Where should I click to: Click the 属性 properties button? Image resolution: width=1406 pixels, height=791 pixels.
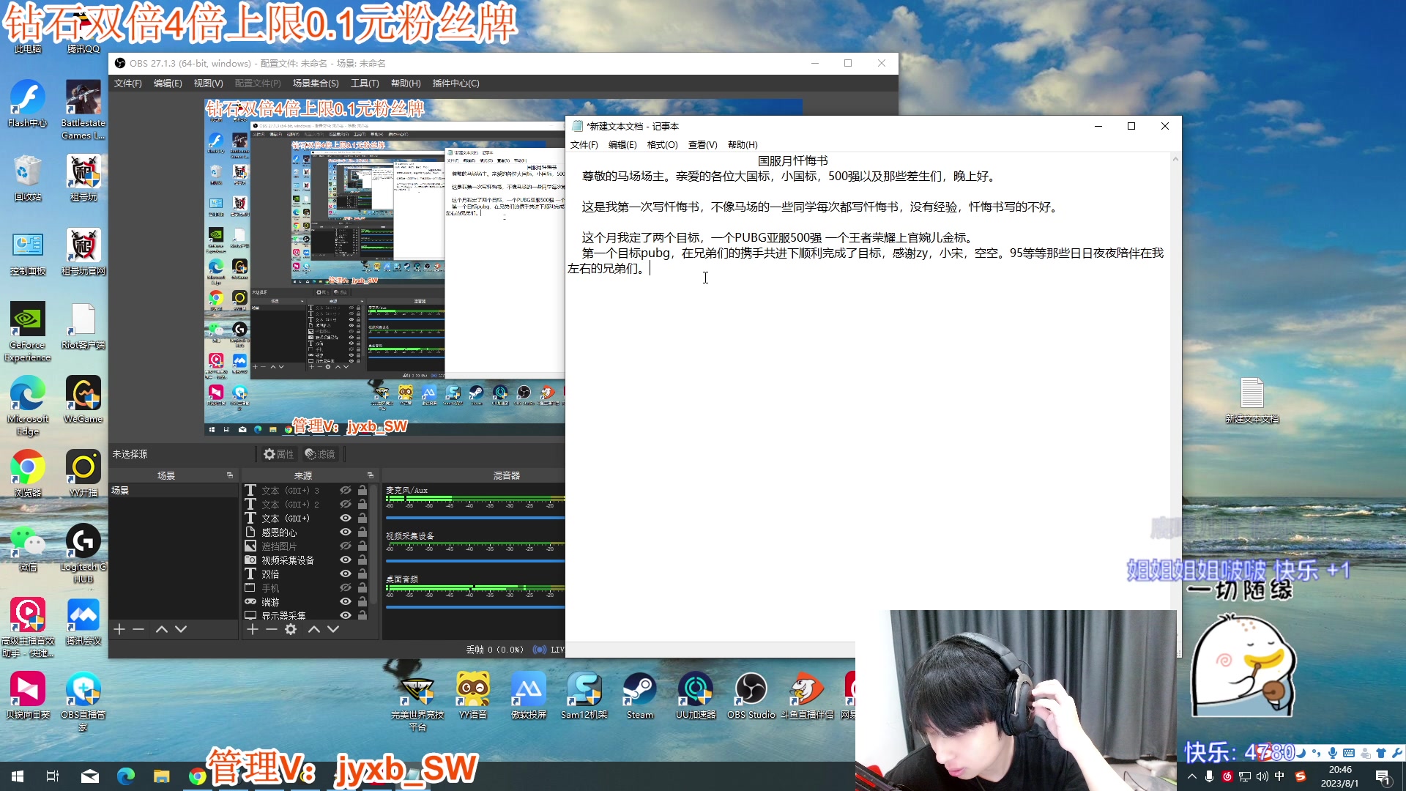tap(279, 454)
